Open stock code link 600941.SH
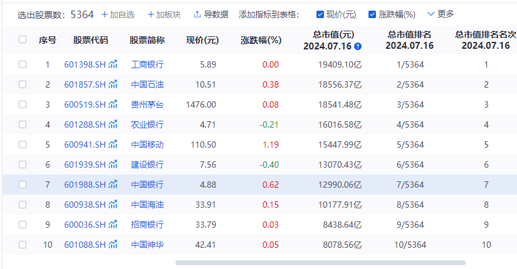This screenshot has width=517, height=269. (85, 145)
